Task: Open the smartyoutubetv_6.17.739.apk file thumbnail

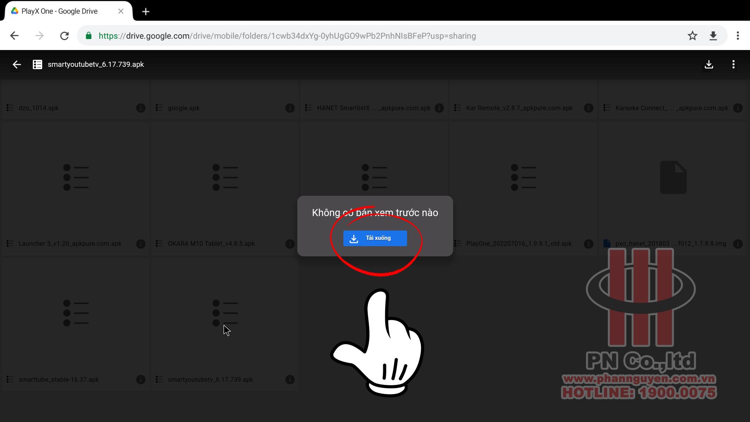Action: click(225, 313)
